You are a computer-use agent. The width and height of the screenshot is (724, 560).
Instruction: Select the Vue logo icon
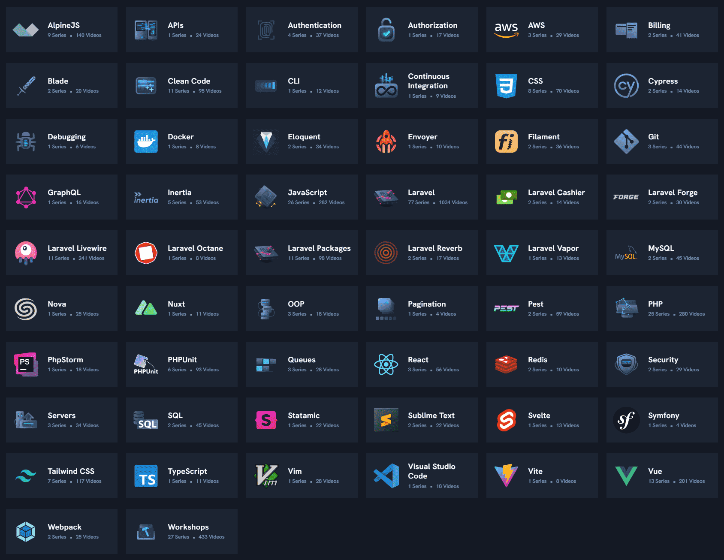tap(626, 476)
